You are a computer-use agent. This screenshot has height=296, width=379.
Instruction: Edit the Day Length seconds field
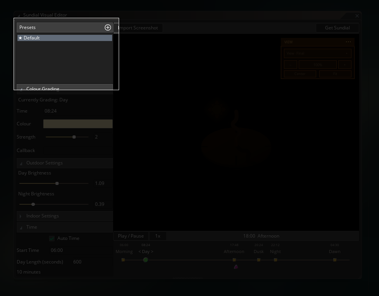point(92,262)
